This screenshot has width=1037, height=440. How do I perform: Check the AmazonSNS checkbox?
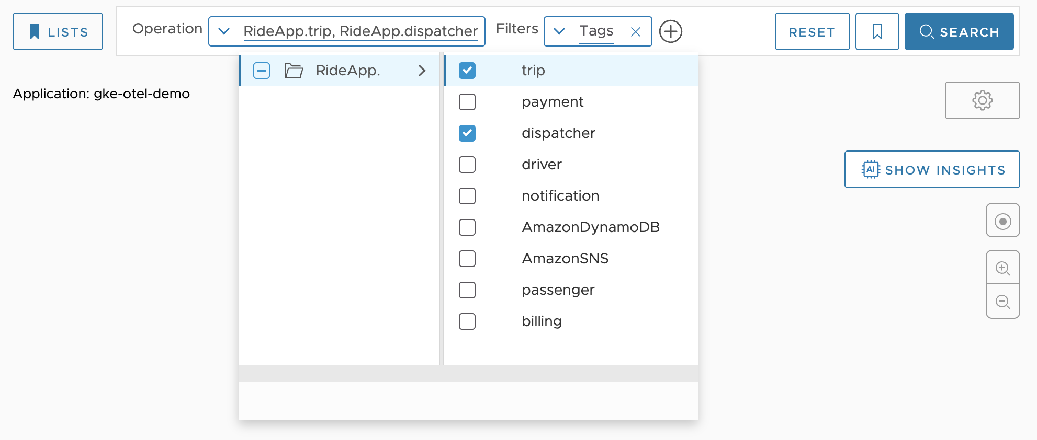[467, 258]
